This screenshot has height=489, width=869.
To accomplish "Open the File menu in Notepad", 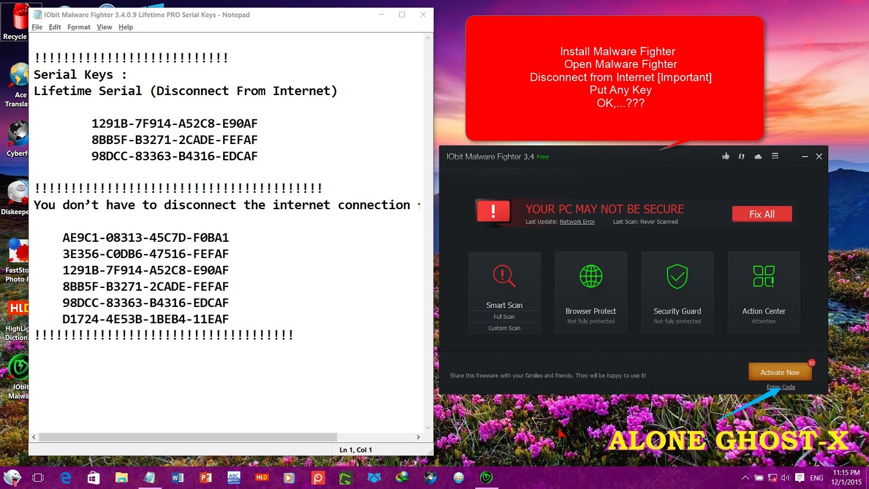I will point(37,27).
